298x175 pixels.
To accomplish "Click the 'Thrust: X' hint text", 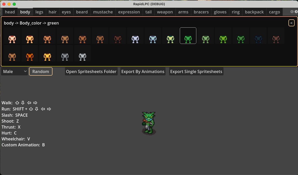I will [11, 127].
